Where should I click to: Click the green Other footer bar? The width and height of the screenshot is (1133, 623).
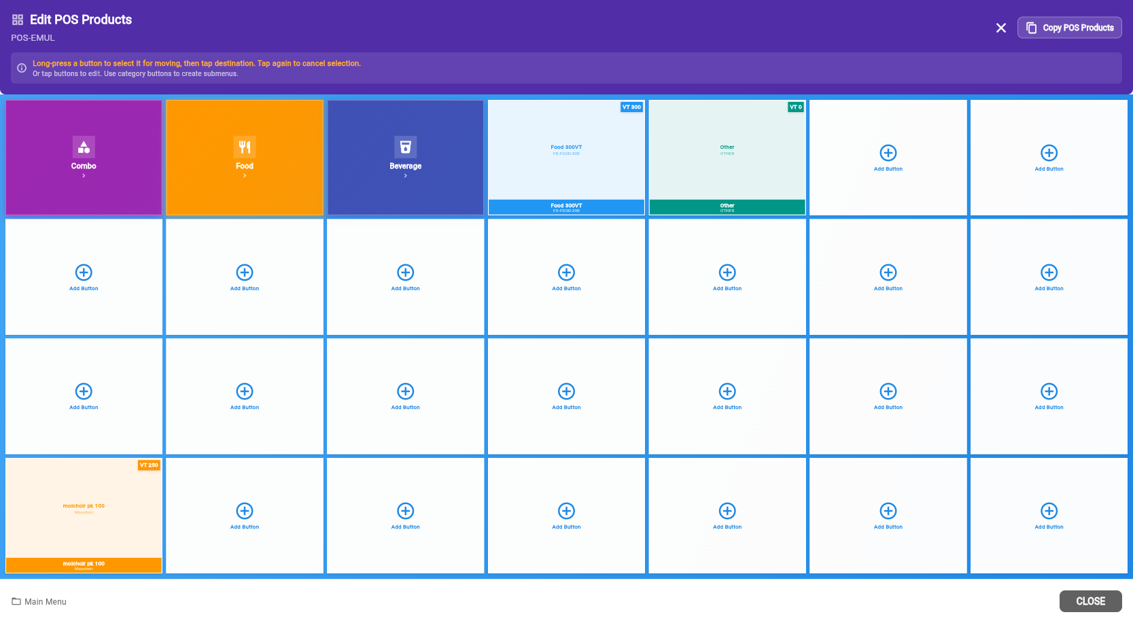(x=727, y=207)
